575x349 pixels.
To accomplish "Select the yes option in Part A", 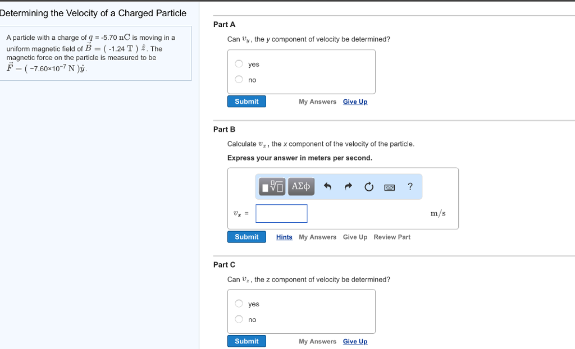I will pos(239,63).
